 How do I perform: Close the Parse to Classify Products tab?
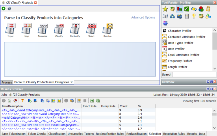[x=72, y=82]
